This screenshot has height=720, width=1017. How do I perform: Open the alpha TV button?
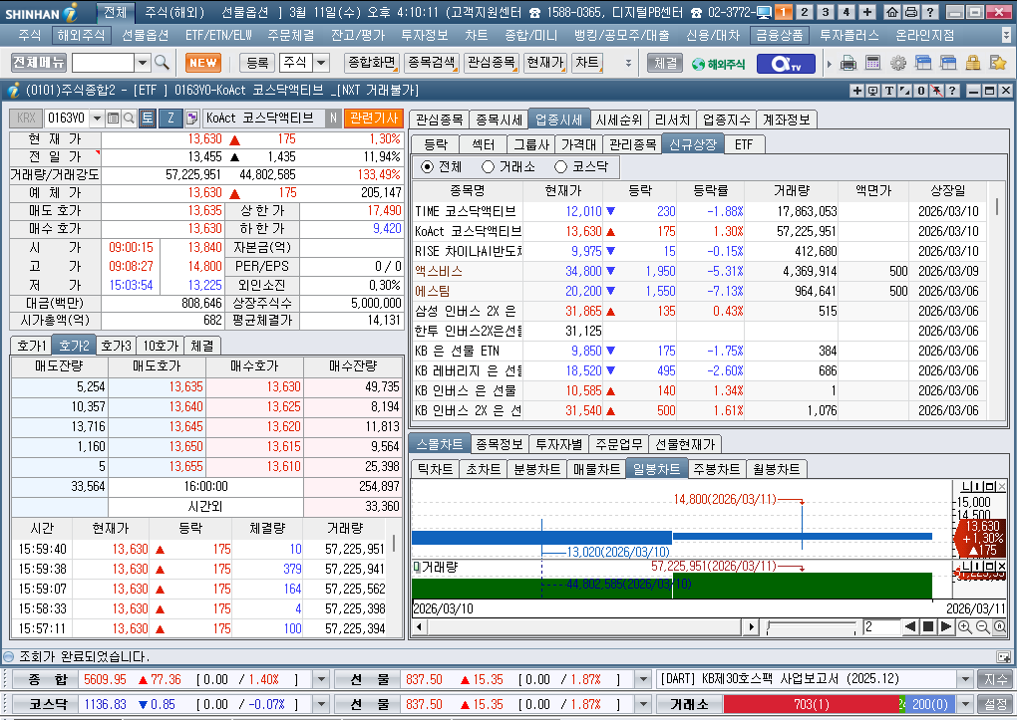pyautogui.click(x=786, y=63)
